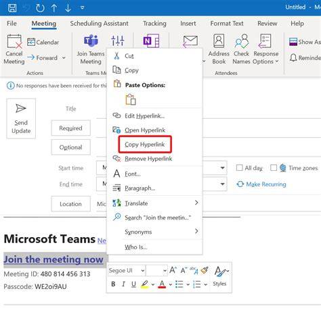321x310 pixels.
Task: Click Show As option in ribbon
Action: [x=305, y=42]
